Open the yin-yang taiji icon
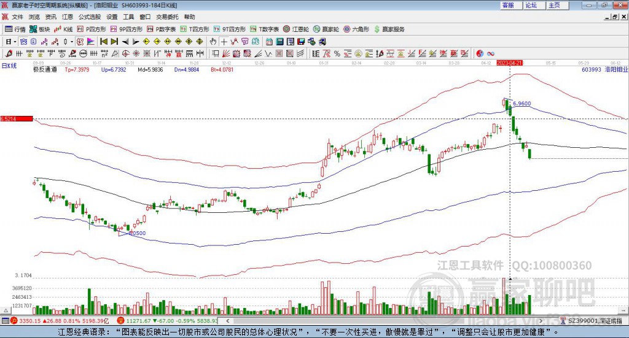This screenshot has height=338, width=629. coord(480,53)
